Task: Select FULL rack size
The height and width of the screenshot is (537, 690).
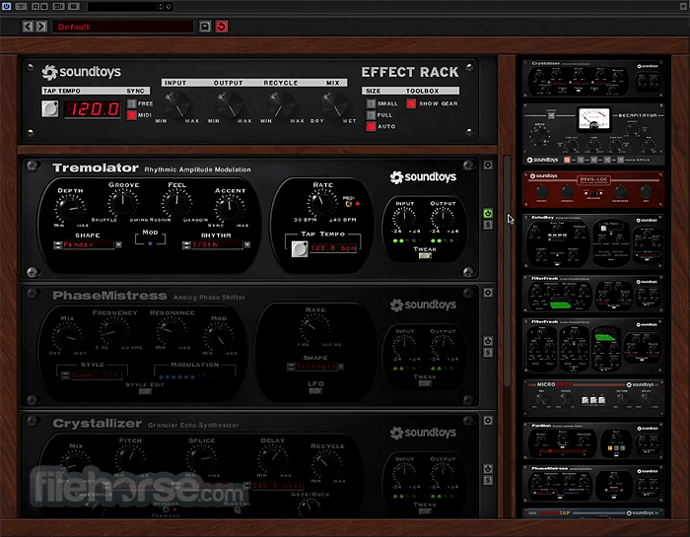Action: pos(371,115)
